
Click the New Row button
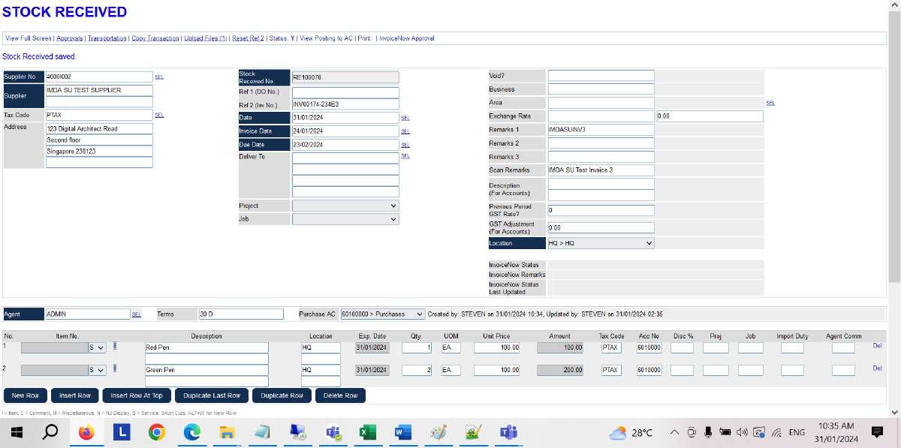(26, 395)
